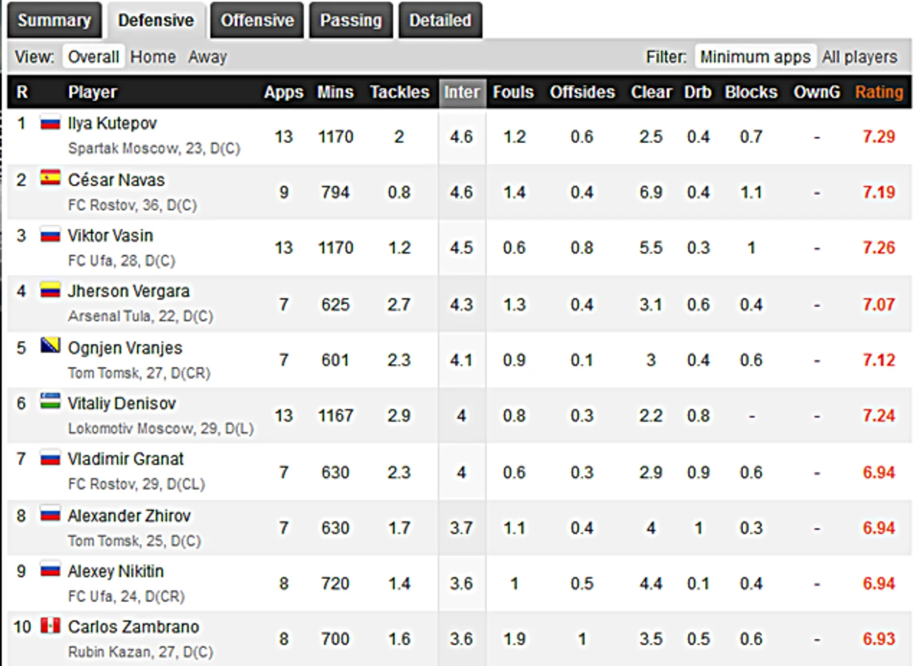Click rating 7.24 for Vitaliy Denisov
Viewport: 921px width, 666px height.
pyautogui.click(x=879, y=416)
